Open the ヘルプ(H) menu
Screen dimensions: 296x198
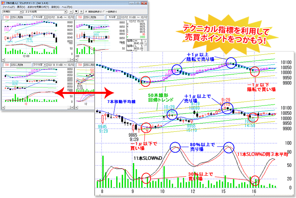coord(67,7)
